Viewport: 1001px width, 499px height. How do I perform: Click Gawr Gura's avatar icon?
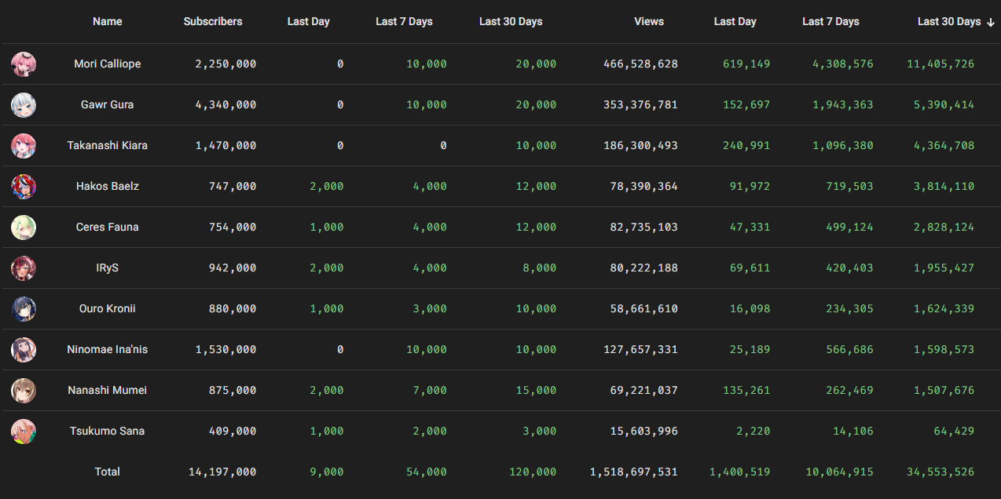tap(24, 105)
